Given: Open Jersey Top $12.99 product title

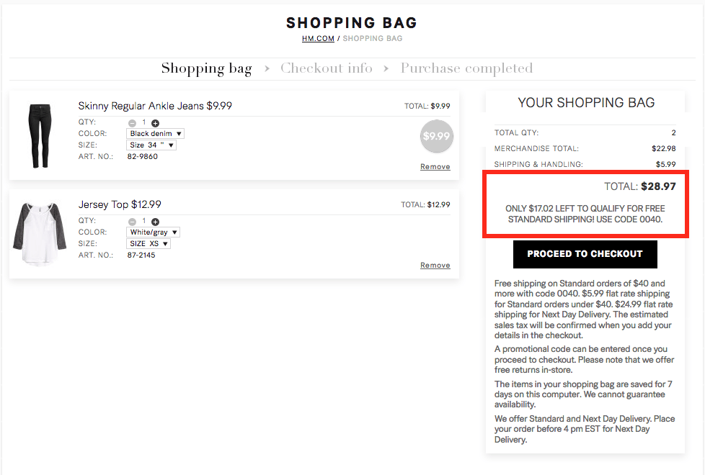Looking at the screenshot, I should (120, 204).
